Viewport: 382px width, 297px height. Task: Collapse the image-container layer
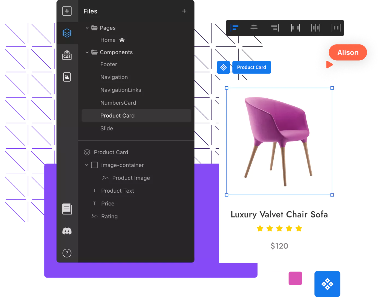(x=87, y=165)
